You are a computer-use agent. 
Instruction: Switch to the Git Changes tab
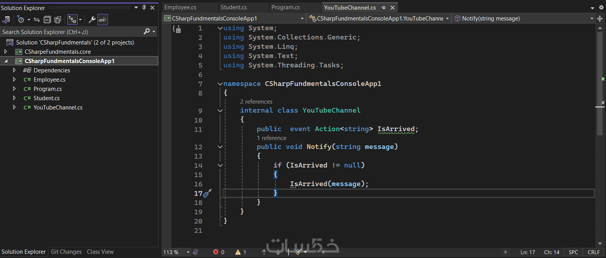click(66, 252)
